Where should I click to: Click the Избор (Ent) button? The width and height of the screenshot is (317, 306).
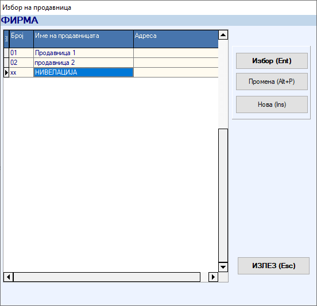point(272,61)
